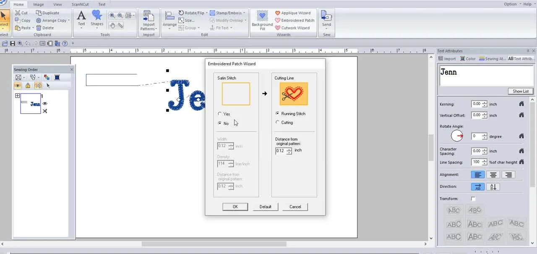
Task: Expand the tree node in Sewing Order
Action: pyautogui.click(x=17, y=96)
